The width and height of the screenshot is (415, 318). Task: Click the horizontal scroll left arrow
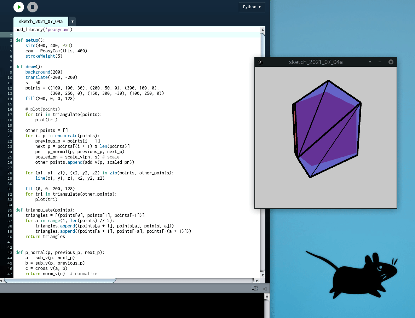(1, 281)
